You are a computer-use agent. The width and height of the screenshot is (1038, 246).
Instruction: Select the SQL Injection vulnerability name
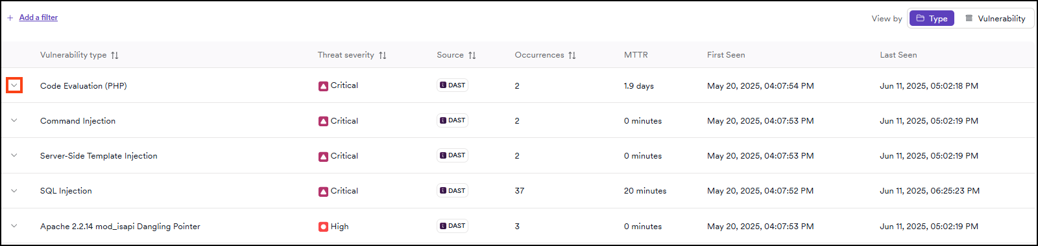pos(66,191)
